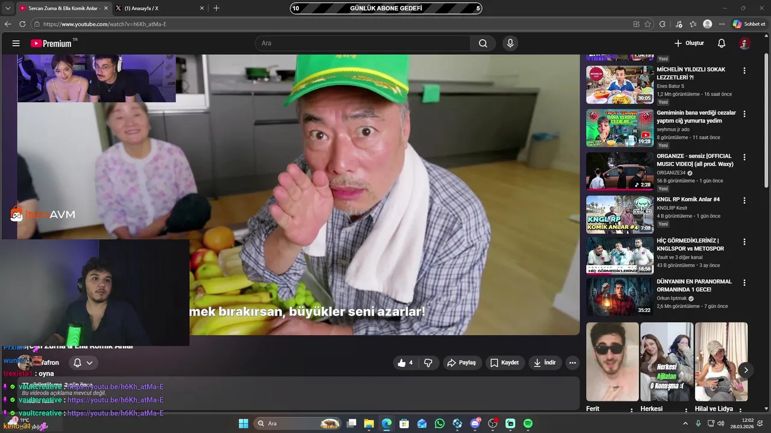View site information lock icon
Screen dimensions: 771x433
click(x=37, y=24)
